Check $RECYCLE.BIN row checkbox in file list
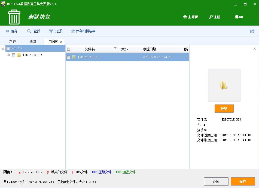259x188 pixels. [69, 57]
